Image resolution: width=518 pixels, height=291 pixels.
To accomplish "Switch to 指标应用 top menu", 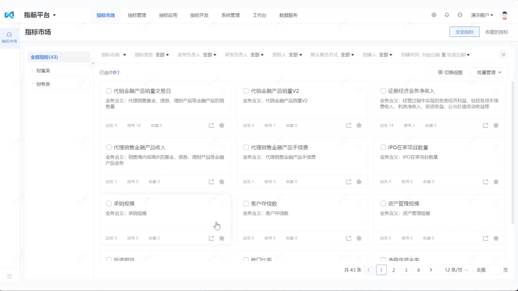I will [x=168, y=15].
